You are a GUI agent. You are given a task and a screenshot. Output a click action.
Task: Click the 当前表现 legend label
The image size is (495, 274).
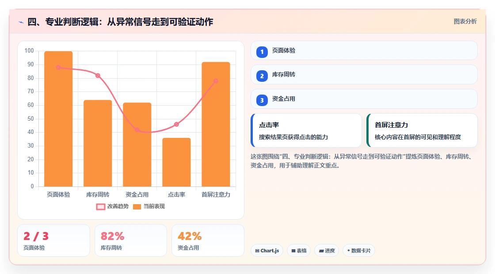coord(154,206)
